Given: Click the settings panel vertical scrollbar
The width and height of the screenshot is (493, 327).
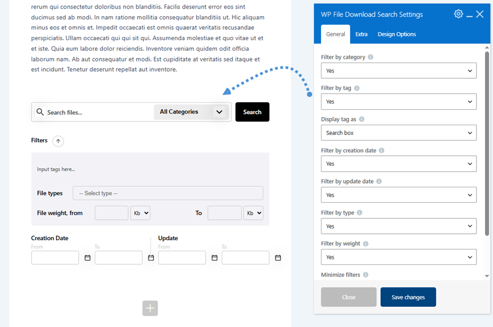Looking at the screenshot, I should 487,143.
